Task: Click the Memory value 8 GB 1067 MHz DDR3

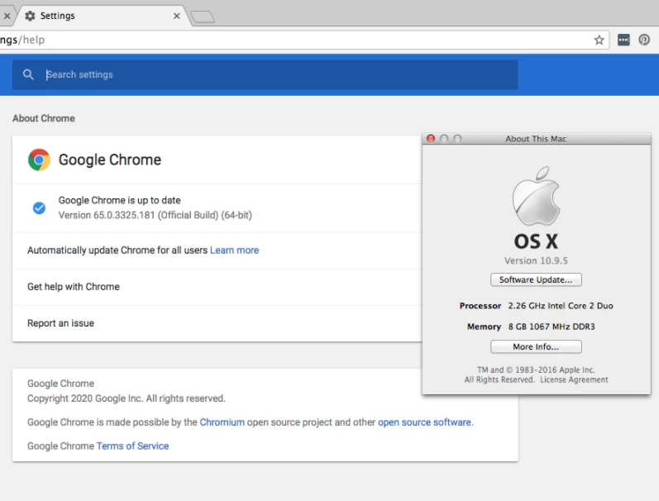Action: click(552, 327)
